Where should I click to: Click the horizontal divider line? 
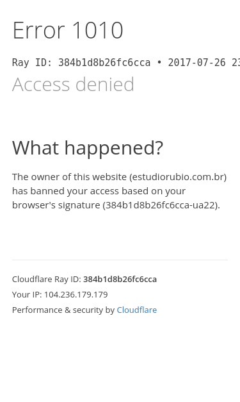click(120, 260)
